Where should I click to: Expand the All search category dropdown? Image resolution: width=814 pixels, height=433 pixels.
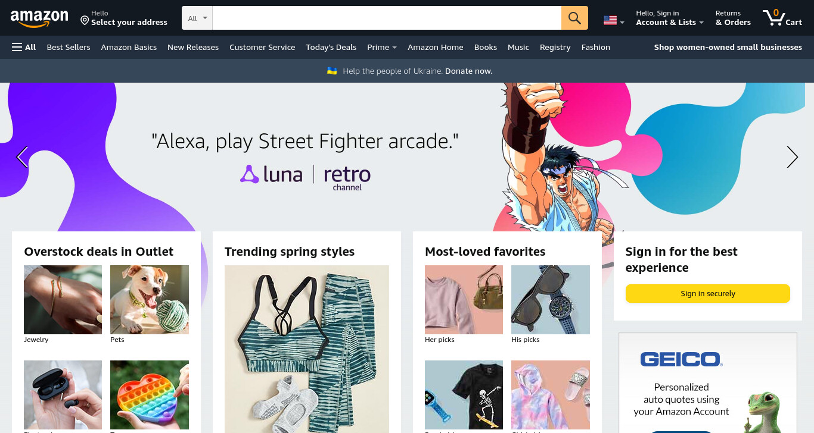(x=197, y=18)
